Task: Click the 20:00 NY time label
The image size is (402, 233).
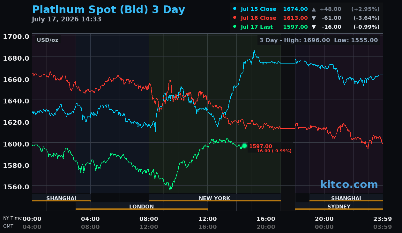Action: (324, 219)
